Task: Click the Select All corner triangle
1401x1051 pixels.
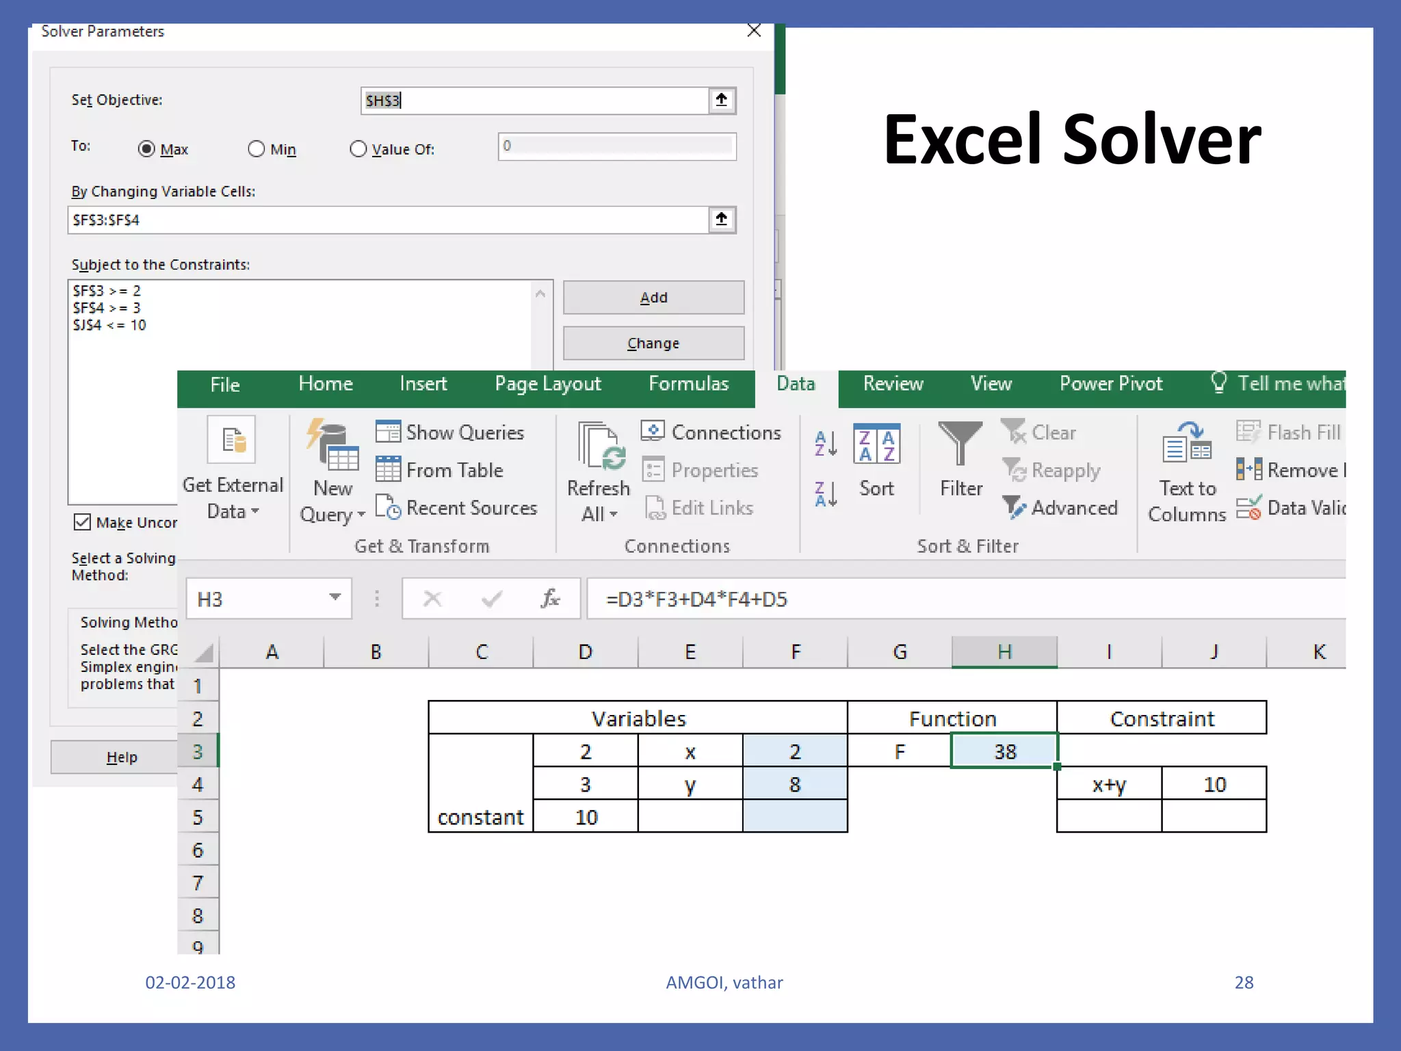Action: click(203, 652)
